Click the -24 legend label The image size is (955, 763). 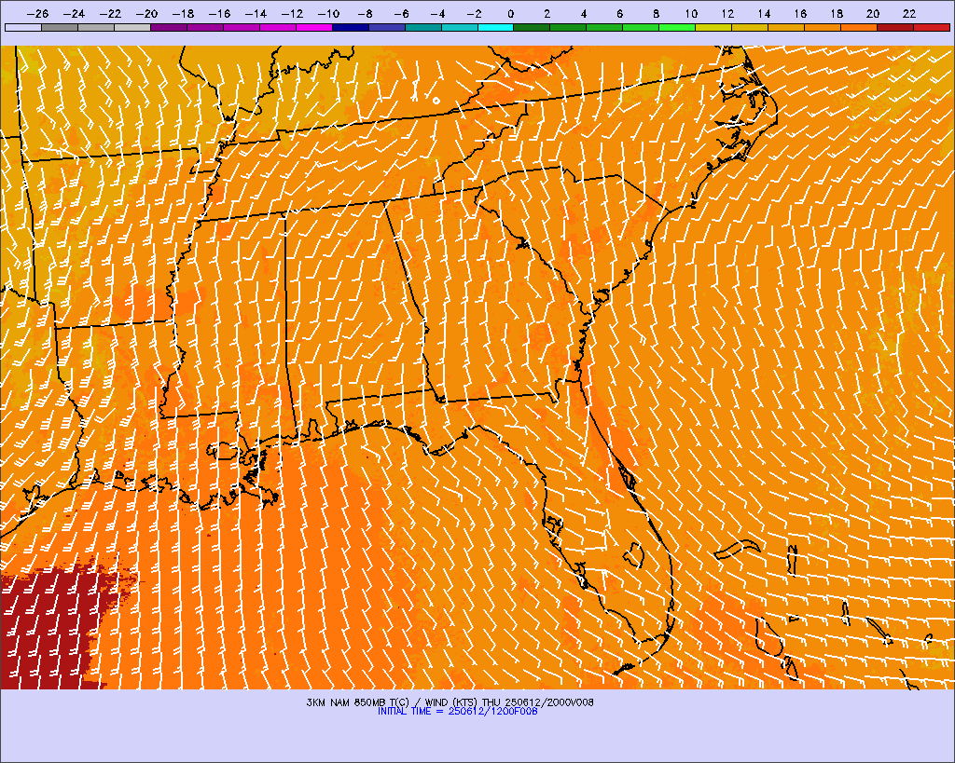[75, 14]
